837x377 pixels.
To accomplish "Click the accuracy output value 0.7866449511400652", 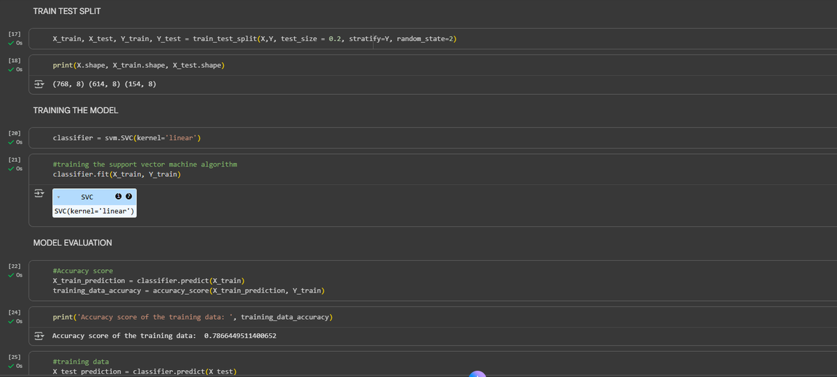I will [240, 336].
